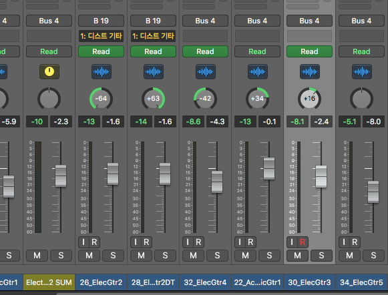The height and width of the screenshot is (295, 388).
Task: Select the 22_Ac...icGtr1 track name
Action: coord(257,282)
